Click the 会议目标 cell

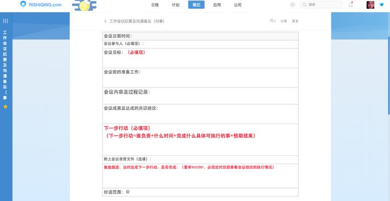(x=200, y=58)
